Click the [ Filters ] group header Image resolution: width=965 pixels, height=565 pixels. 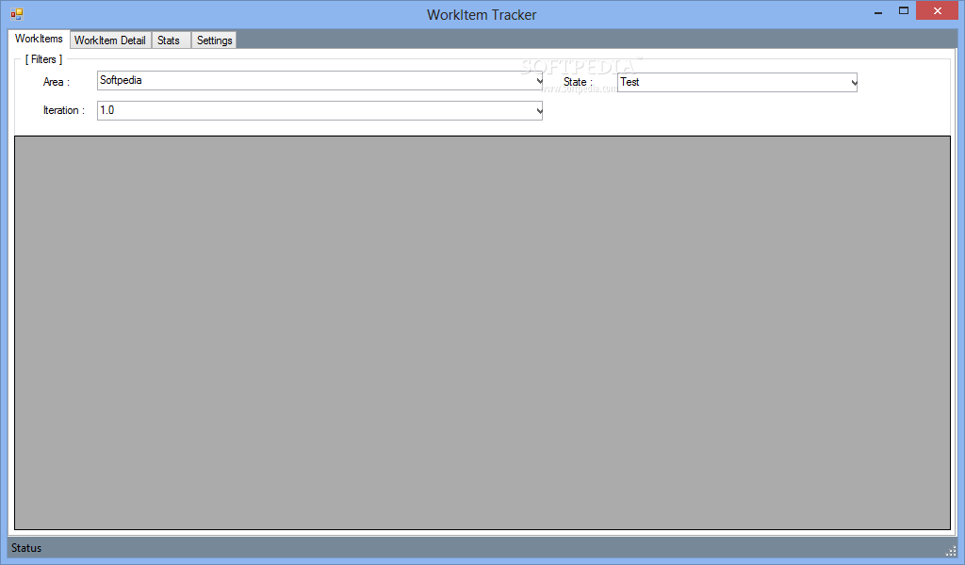point(43,59)
